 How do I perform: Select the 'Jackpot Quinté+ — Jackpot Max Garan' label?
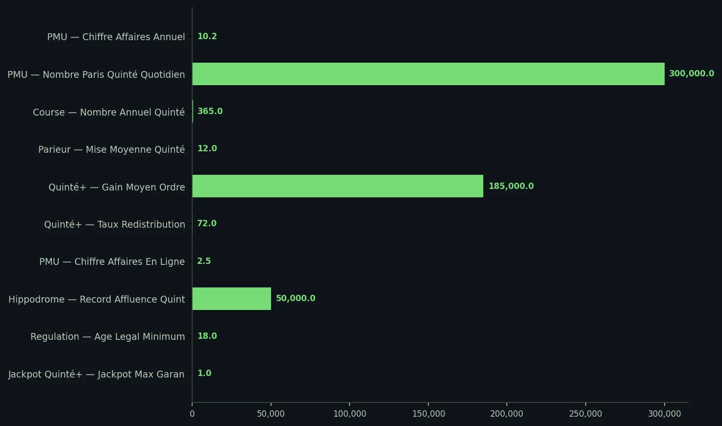tap(97, 374)
